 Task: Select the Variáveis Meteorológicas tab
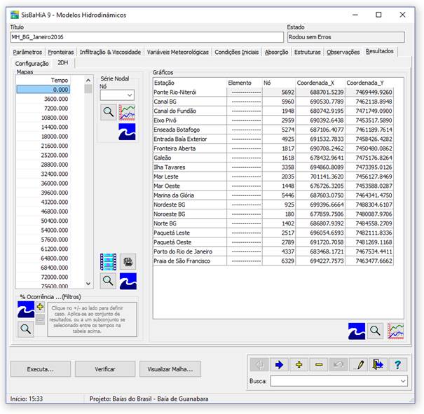click(x=178, y=52)
